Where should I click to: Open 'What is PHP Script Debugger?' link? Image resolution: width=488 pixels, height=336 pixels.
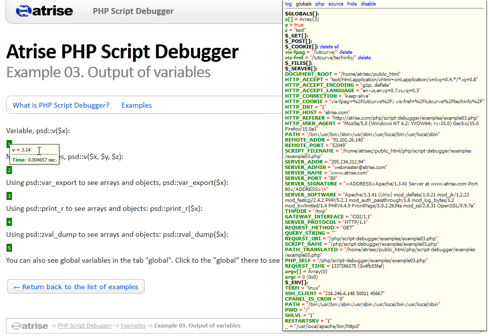[x=61, y=105]
